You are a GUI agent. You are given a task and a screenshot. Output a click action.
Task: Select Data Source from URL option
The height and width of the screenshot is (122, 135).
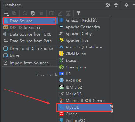point(30,34)
